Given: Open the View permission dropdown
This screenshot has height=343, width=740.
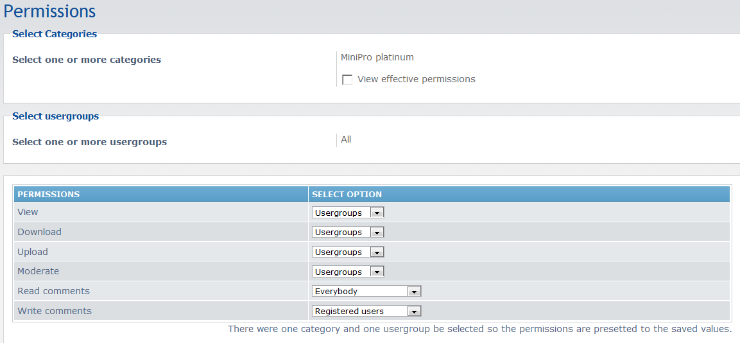Looking at the screenshot, I should click(348, 213).
